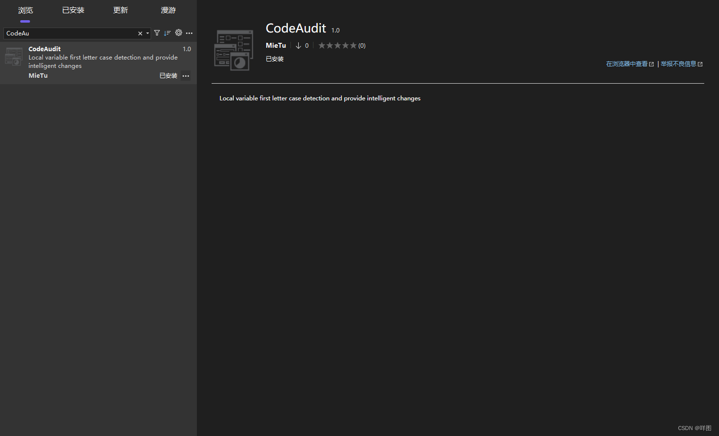Click the extension description text in details
719x436 pixels.
click(x=320, y=98)
